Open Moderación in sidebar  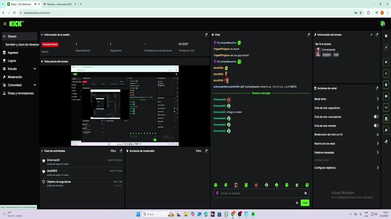coord(20,77)
